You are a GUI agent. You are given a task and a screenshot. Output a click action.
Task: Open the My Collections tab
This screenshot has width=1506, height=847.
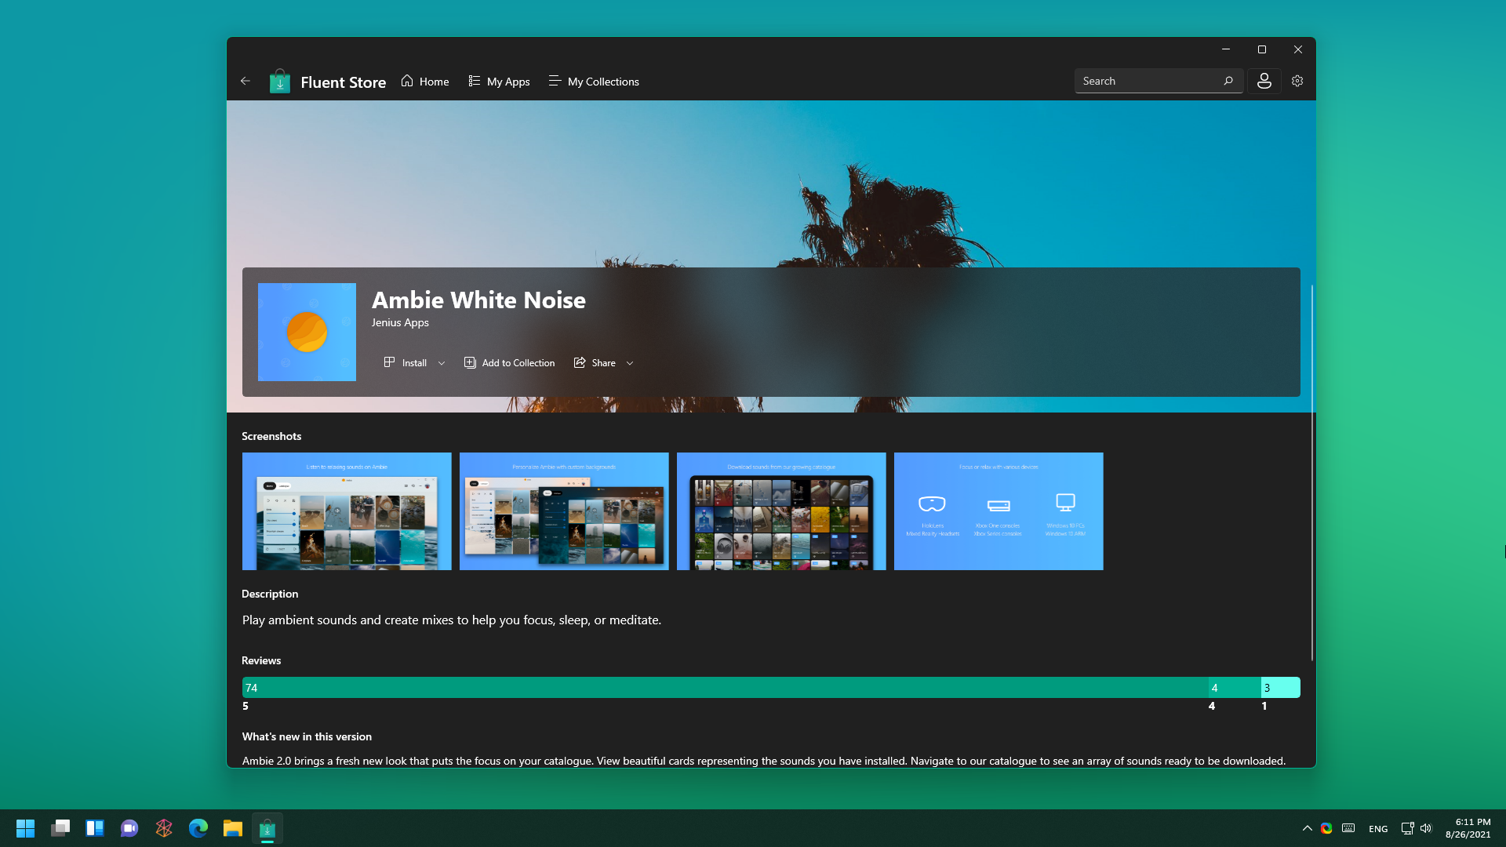(x=594, y=82)
